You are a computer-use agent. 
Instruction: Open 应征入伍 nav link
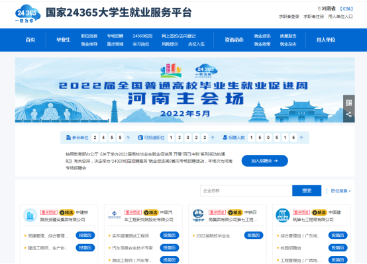pyautogui.click(x=196, y=44)
